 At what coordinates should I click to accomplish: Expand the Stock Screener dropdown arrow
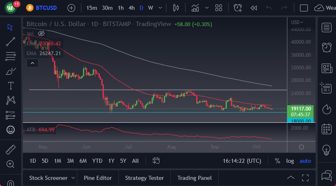click(x=73, y=178)
